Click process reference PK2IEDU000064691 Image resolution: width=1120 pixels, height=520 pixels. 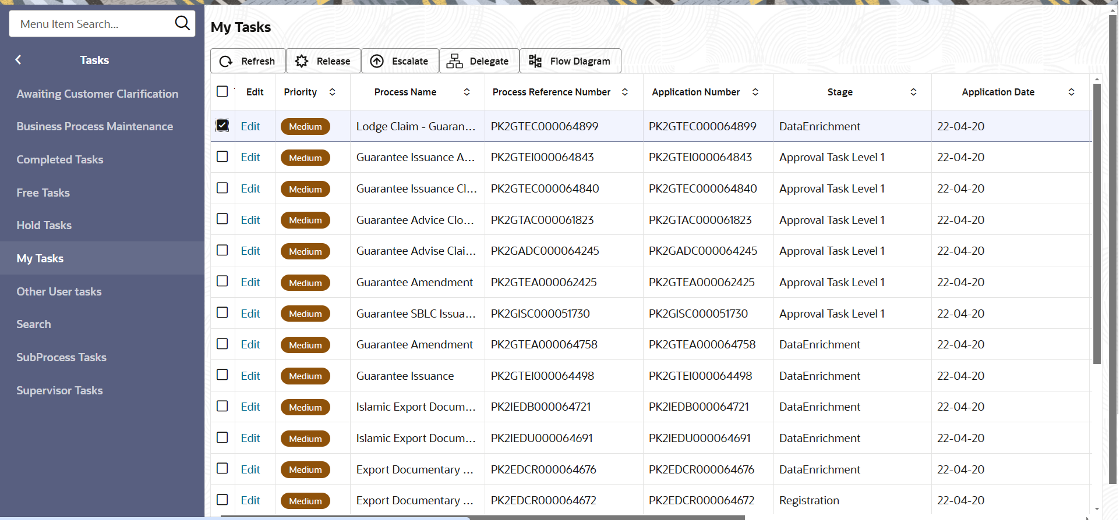pyautogui.click(x=542, y=438)
